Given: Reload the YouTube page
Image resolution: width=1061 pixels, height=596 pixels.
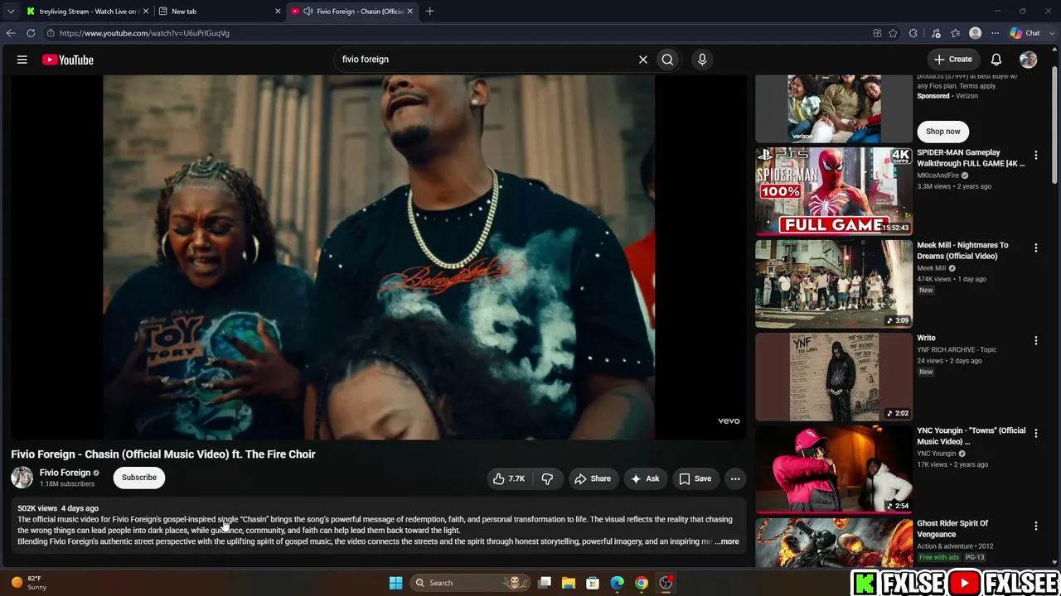Looking at the screenshot, I should pos(31,33).
